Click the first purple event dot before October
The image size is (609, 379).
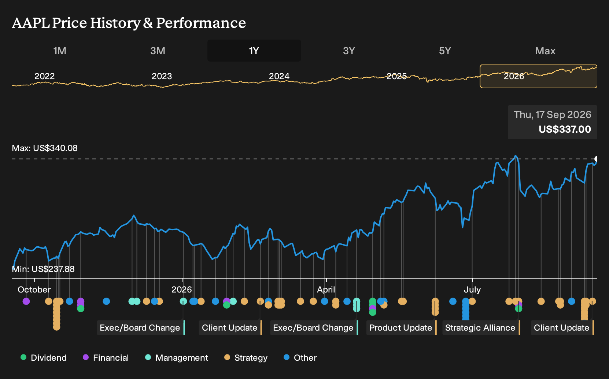pyautogui.click(x=26, y=301)
